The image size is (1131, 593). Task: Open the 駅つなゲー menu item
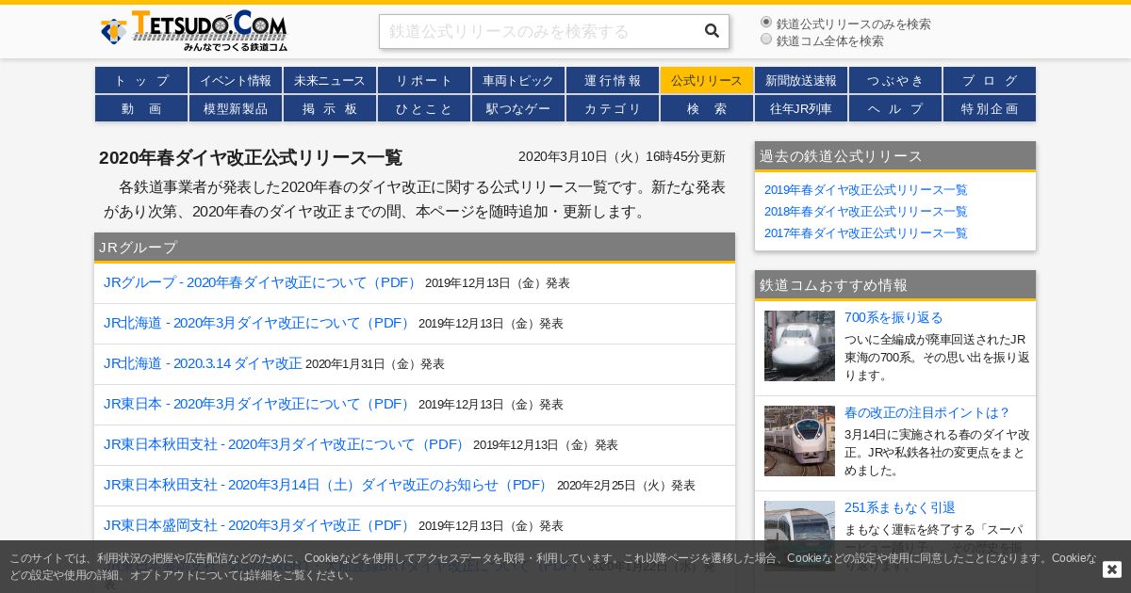point(518,108)
